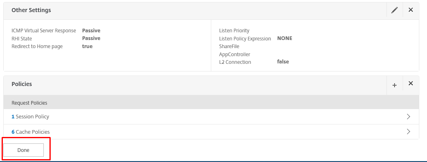Expand the Cache Policies chevron arrow

pyautogui.click(x=408, y=132)
